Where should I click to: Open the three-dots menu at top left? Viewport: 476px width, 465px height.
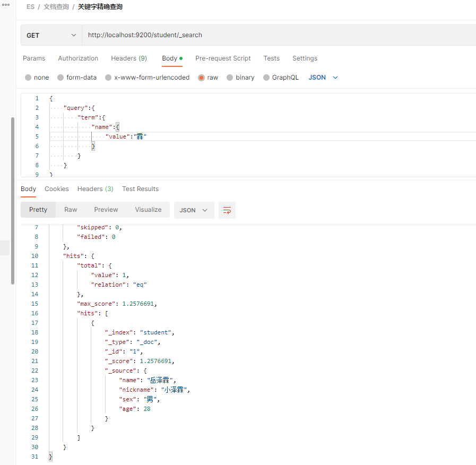pyautogui.click(x=6, y=5)
